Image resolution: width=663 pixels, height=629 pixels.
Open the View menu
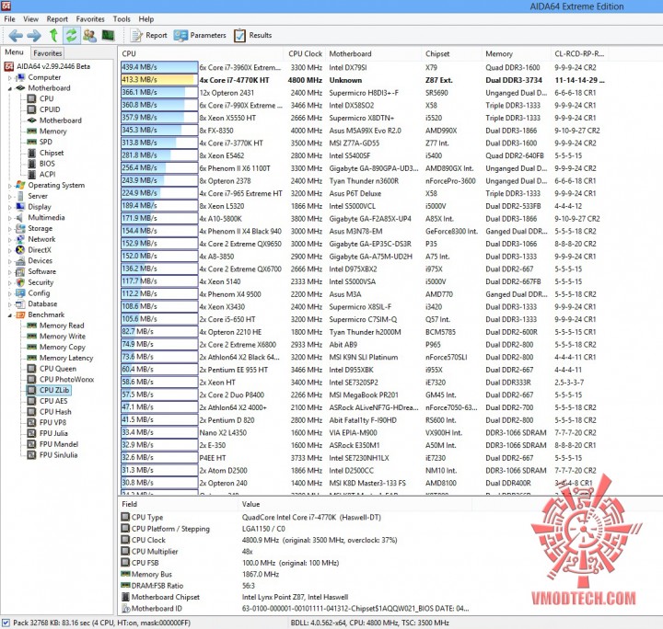[30, 19]
